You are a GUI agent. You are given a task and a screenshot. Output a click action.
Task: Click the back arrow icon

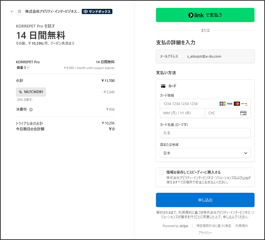point(12,12)
